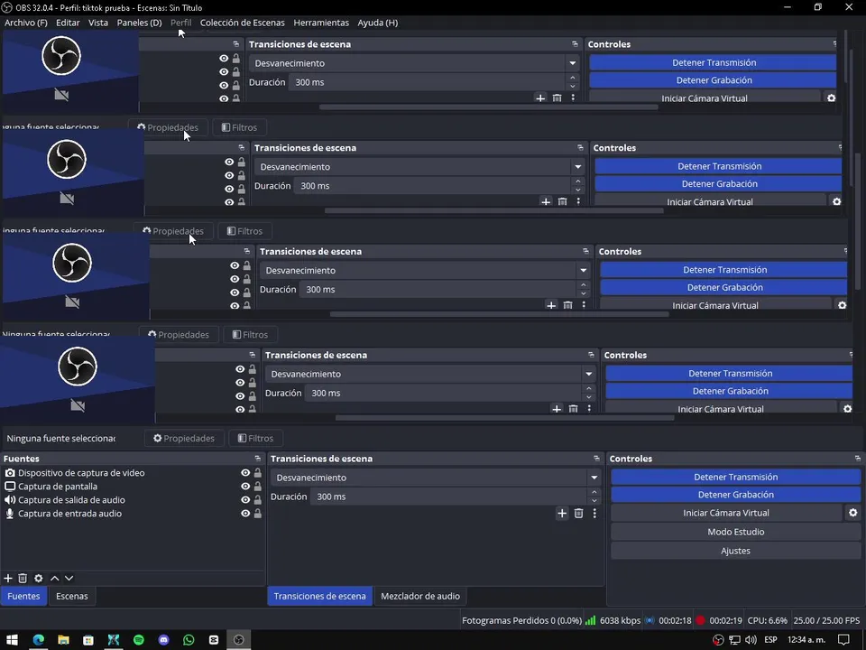Click monitor icon beside Captura de pantalla
The image size is (866, 650).
pos(10,487)
